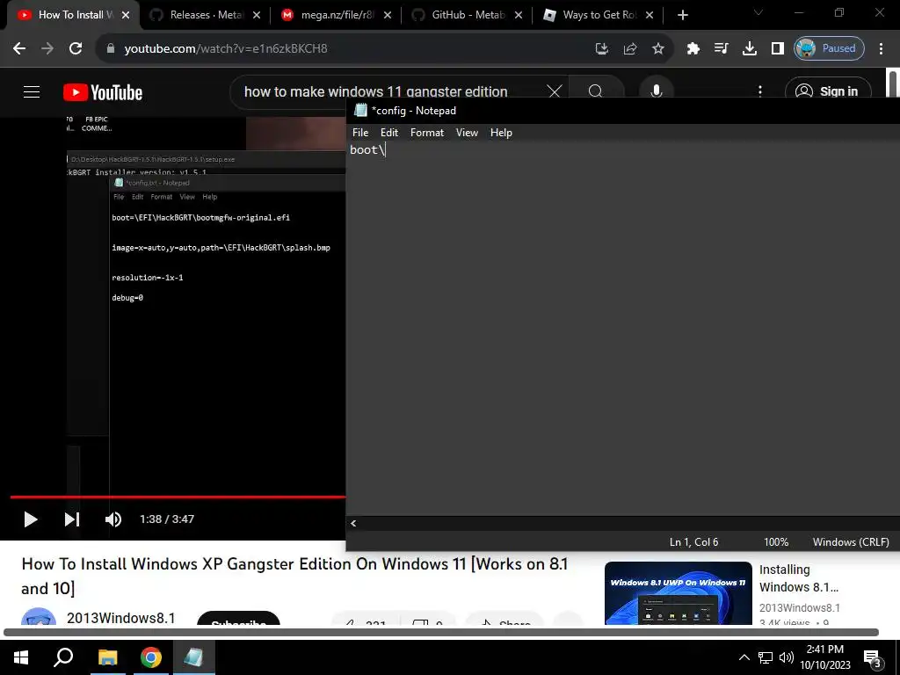
Task: Play the YouTube video
Action: click(31, 519)
